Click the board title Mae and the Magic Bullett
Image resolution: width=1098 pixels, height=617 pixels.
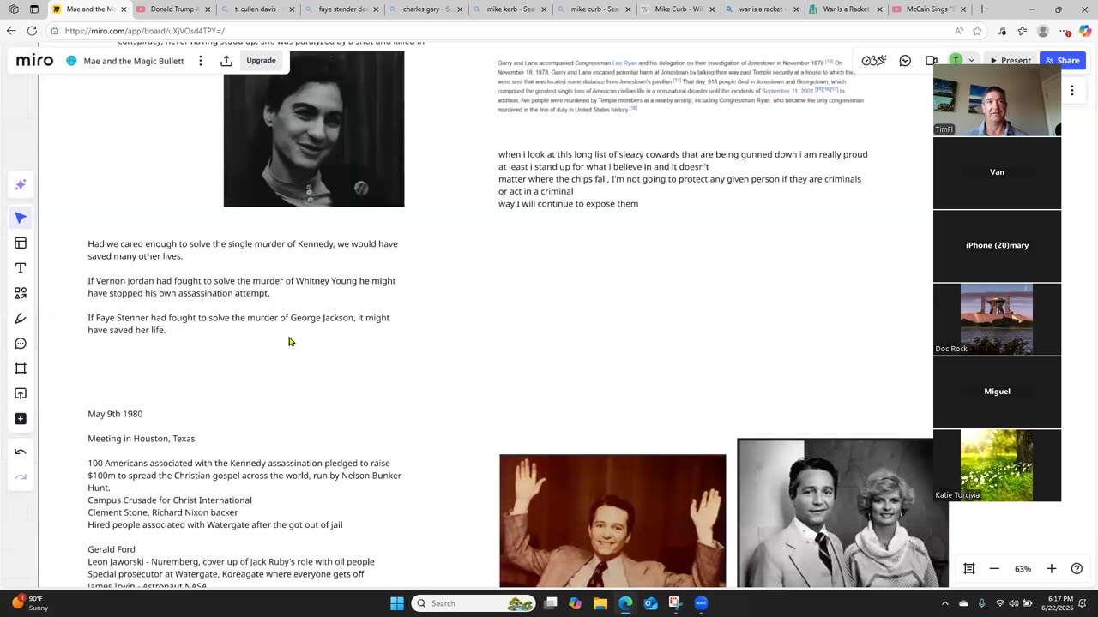(134, 61)
